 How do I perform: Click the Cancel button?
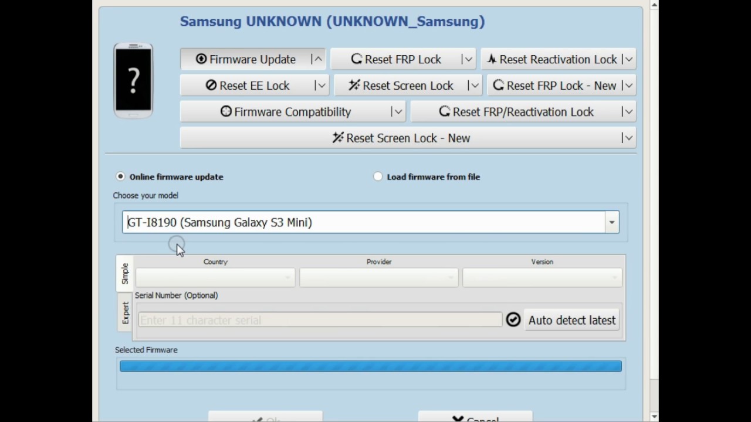click(475, 417)
